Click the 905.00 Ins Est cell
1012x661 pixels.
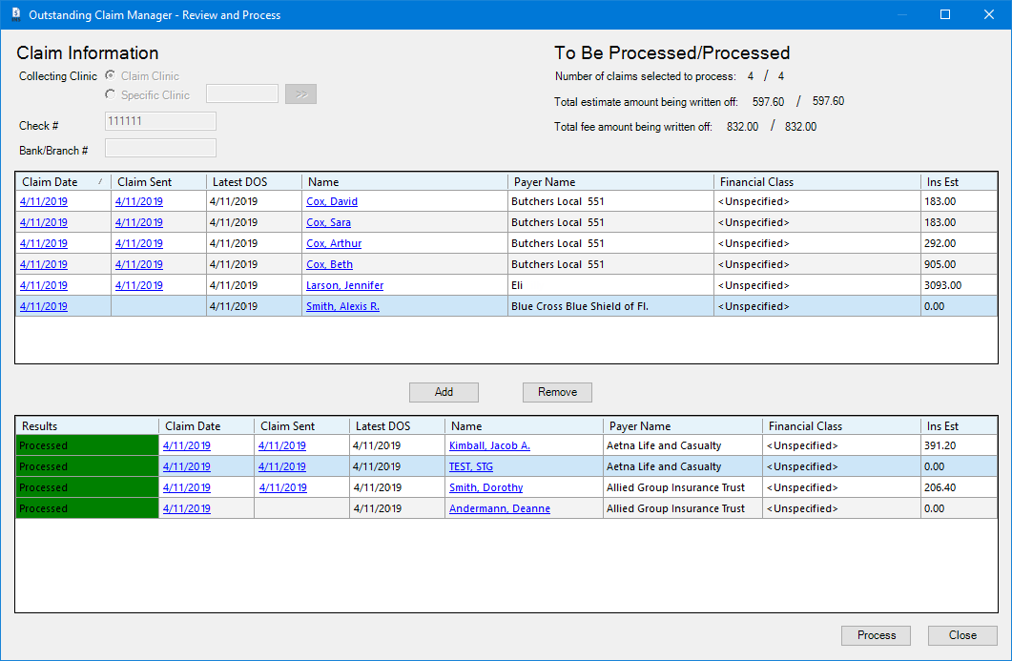click(x=960, y=264)
